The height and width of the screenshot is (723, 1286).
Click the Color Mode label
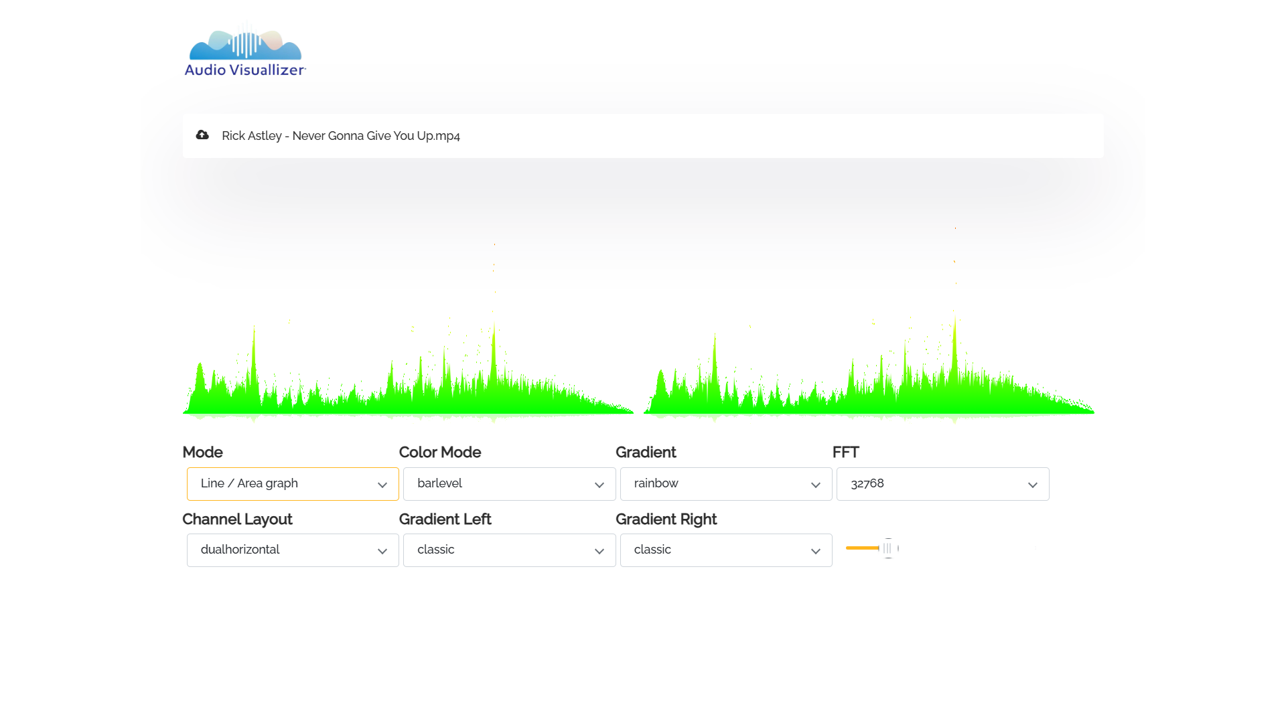[x=440, y=453]
